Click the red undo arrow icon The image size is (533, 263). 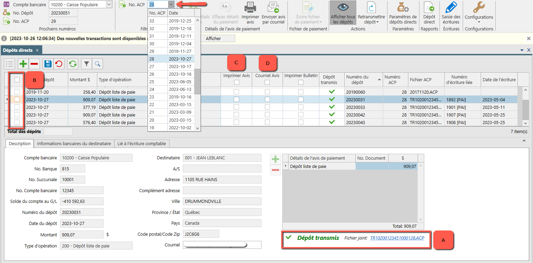click(x=59, y=64)
